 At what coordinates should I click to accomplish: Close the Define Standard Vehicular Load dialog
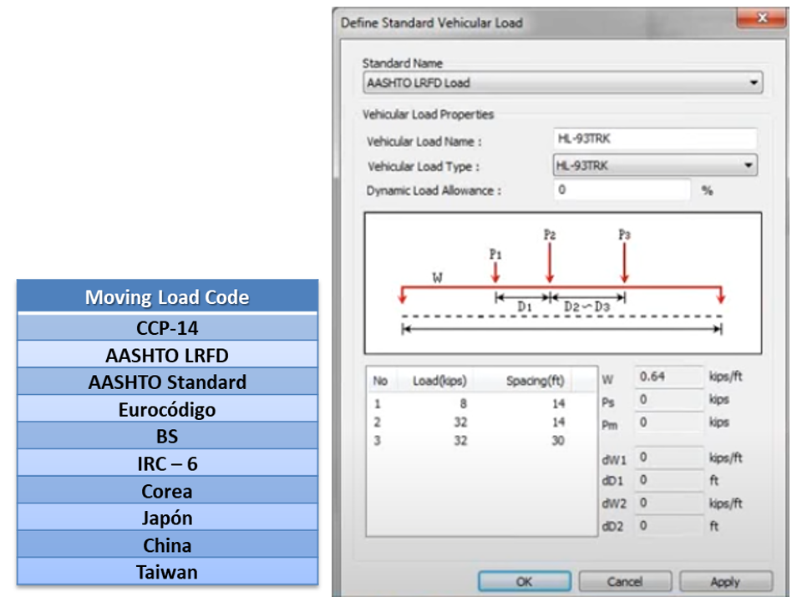(762, 18)
